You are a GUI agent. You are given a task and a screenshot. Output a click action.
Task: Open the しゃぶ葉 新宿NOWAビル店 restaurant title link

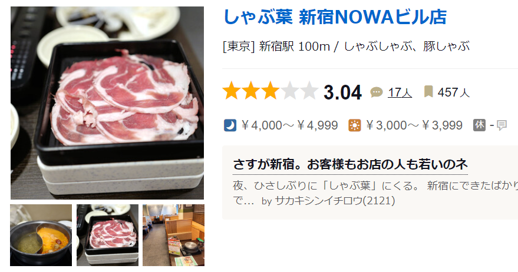click(x=335, y=17)
